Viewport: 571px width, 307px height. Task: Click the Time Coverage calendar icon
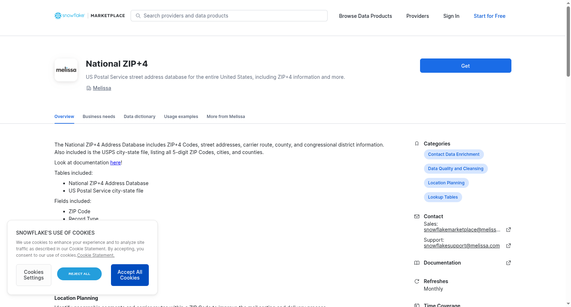[417, 305]
